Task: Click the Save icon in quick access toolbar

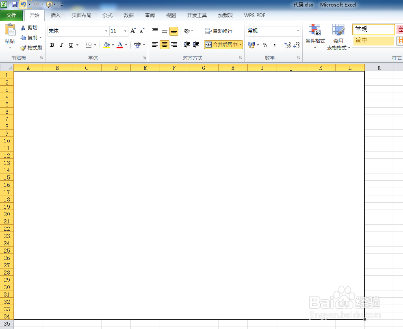Action: 15,4
